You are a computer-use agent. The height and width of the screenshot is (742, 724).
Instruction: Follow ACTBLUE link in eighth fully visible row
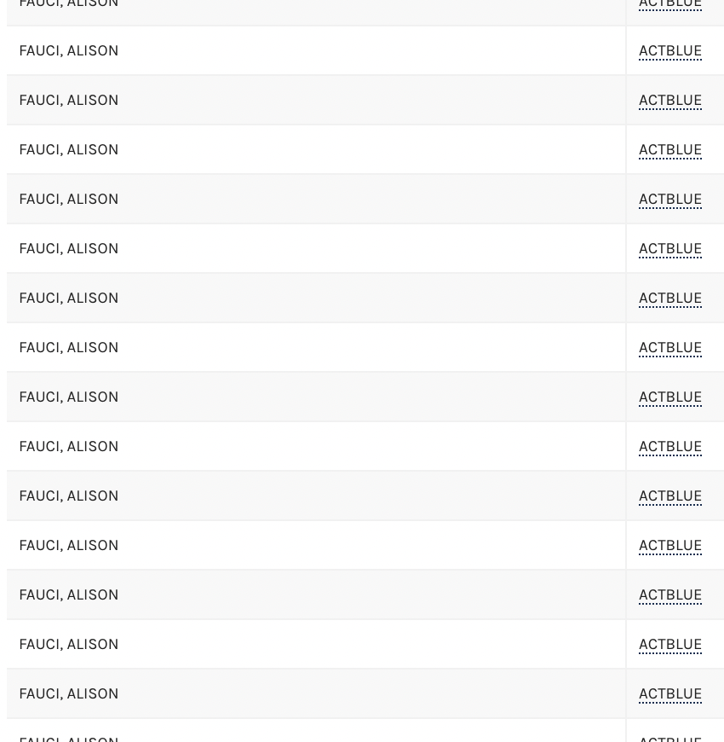pyautogui.click(x=669, y=397)
